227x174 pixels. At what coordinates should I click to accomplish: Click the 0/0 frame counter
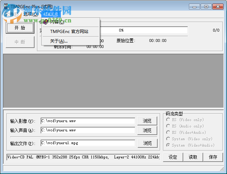tap(216, 30)
